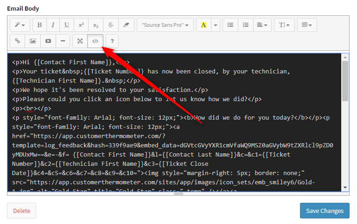Click the Save Changes button

point(325,211)
